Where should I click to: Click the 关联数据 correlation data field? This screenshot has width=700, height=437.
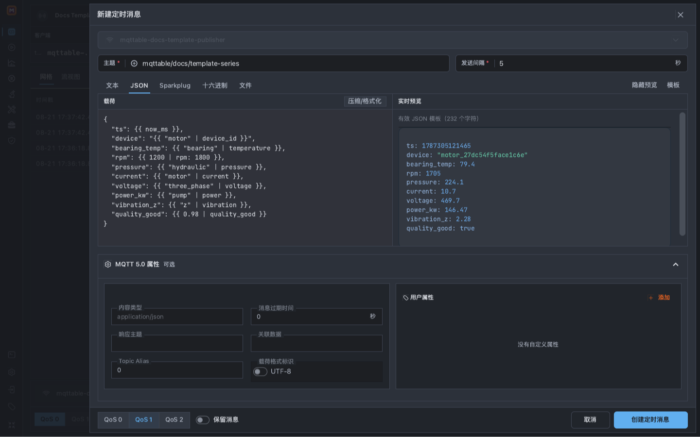[316, 343]
